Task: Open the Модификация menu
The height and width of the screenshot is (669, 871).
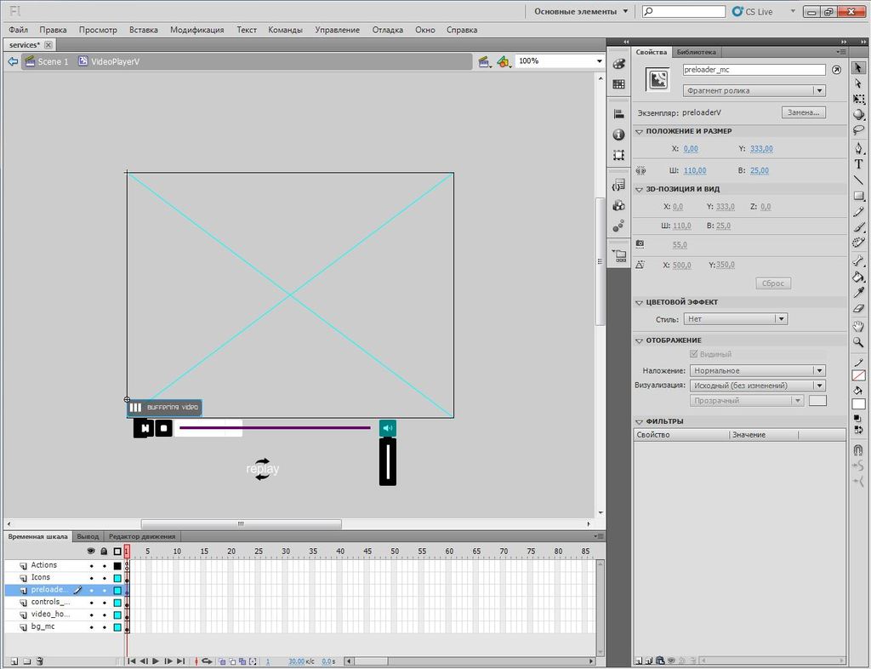Action: [x=196, y=30]
